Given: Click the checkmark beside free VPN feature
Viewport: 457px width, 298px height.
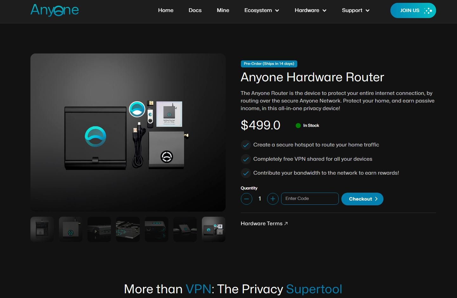Looking at the screenshot, I should point(246,159).
